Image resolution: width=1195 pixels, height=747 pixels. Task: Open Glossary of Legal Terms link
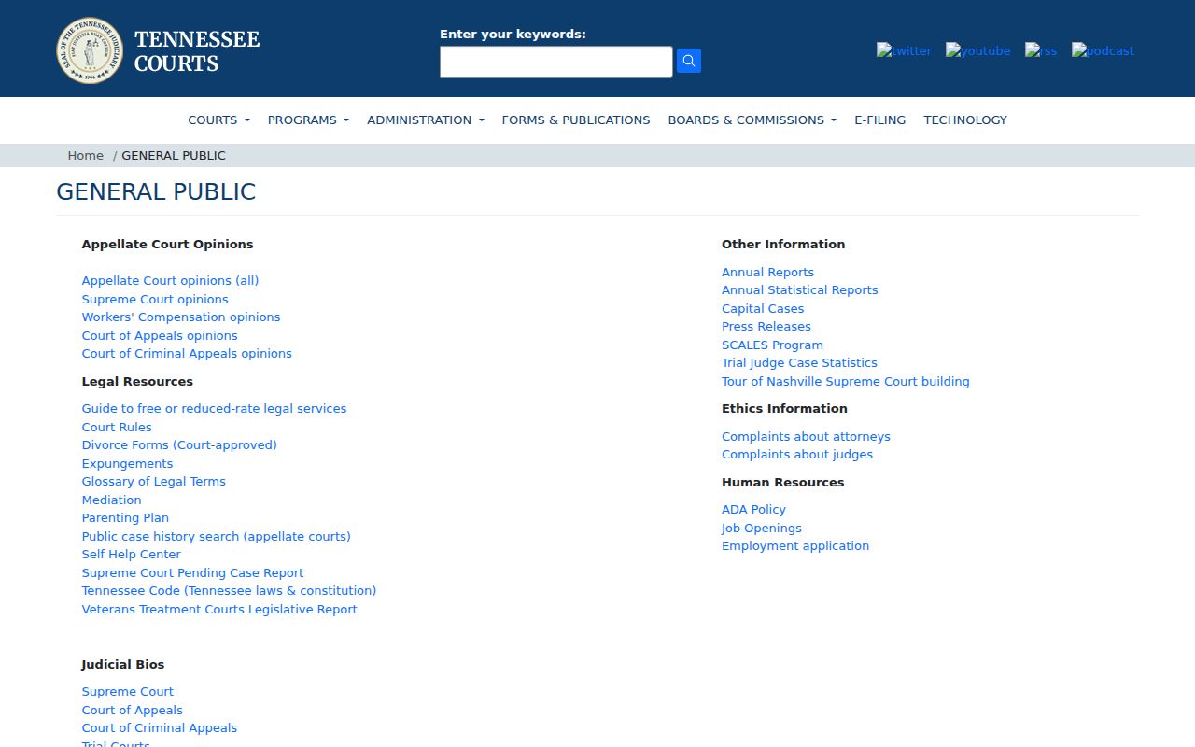pyautogui.click(x=154, y=481)
